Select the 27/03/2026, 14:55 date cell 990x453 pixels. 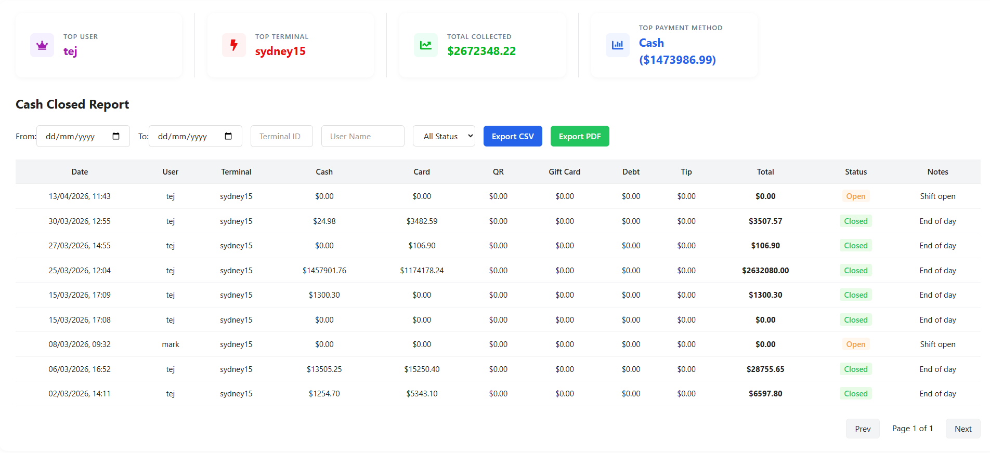(x=80, y=246)
